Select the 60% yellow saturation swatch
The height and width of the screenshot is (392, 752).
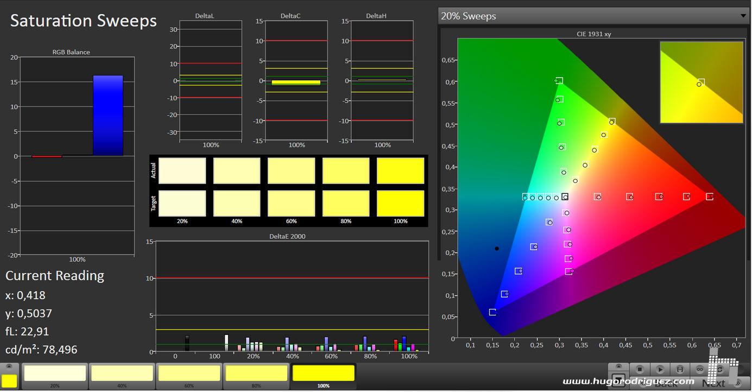[x=189, y=374]
